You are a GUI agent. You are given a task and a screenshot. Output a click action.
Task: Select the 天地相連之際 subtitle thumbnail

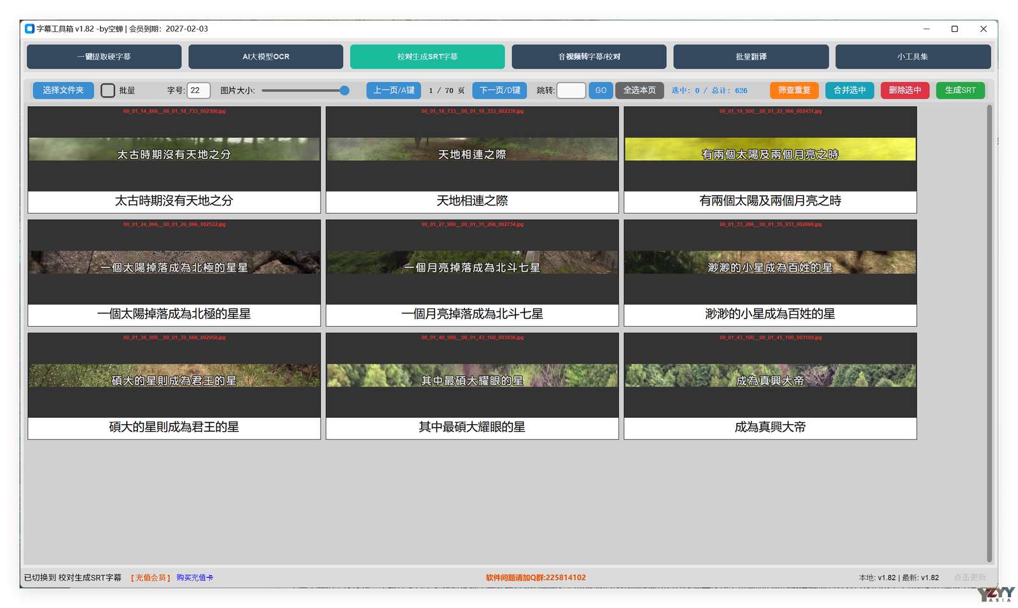pos(472,149)
